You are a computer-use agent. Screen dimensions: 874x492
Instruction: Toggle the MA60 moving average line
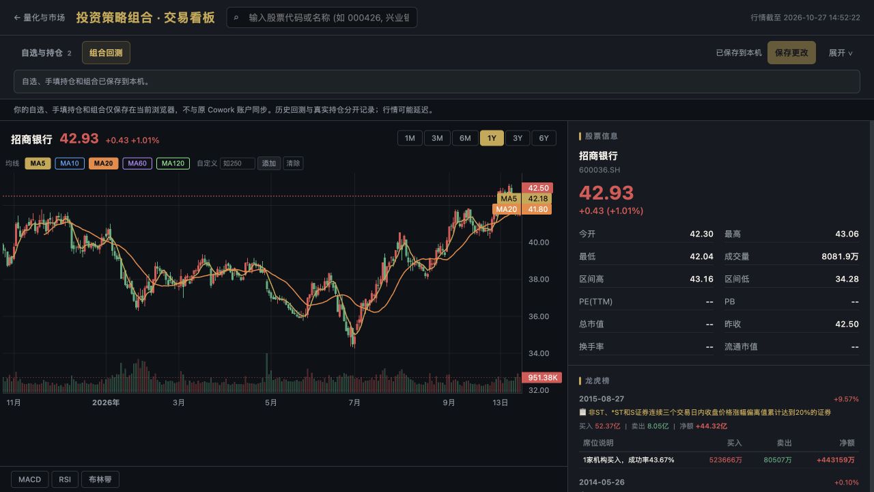[x=137, y=163]
